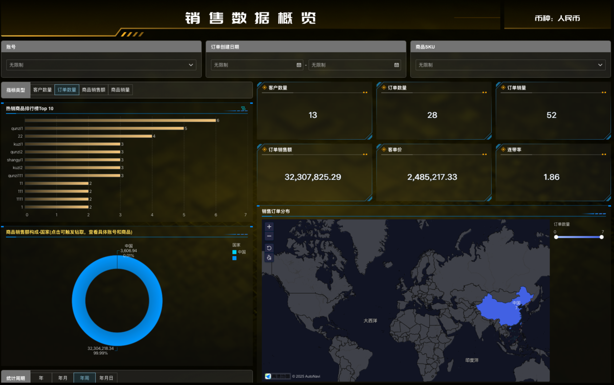
Task: Click the order creation start date field
Action: (254, 65)
